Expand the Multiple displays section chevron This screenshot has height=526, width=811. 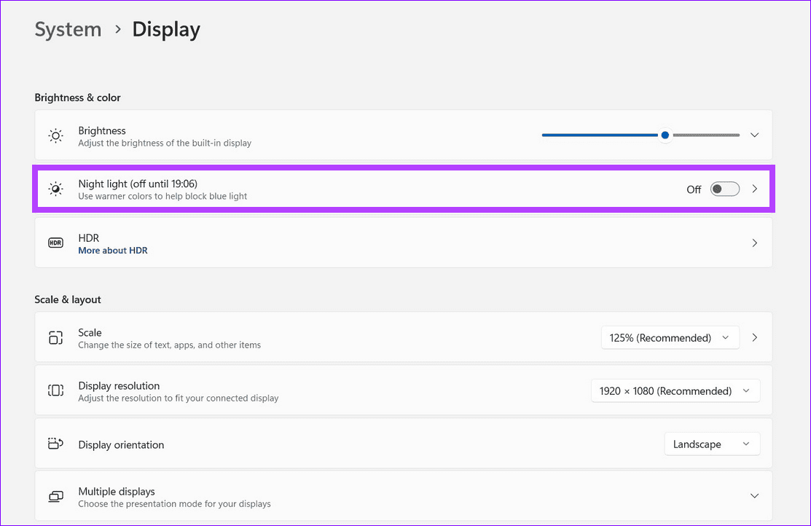click(755, 497)
